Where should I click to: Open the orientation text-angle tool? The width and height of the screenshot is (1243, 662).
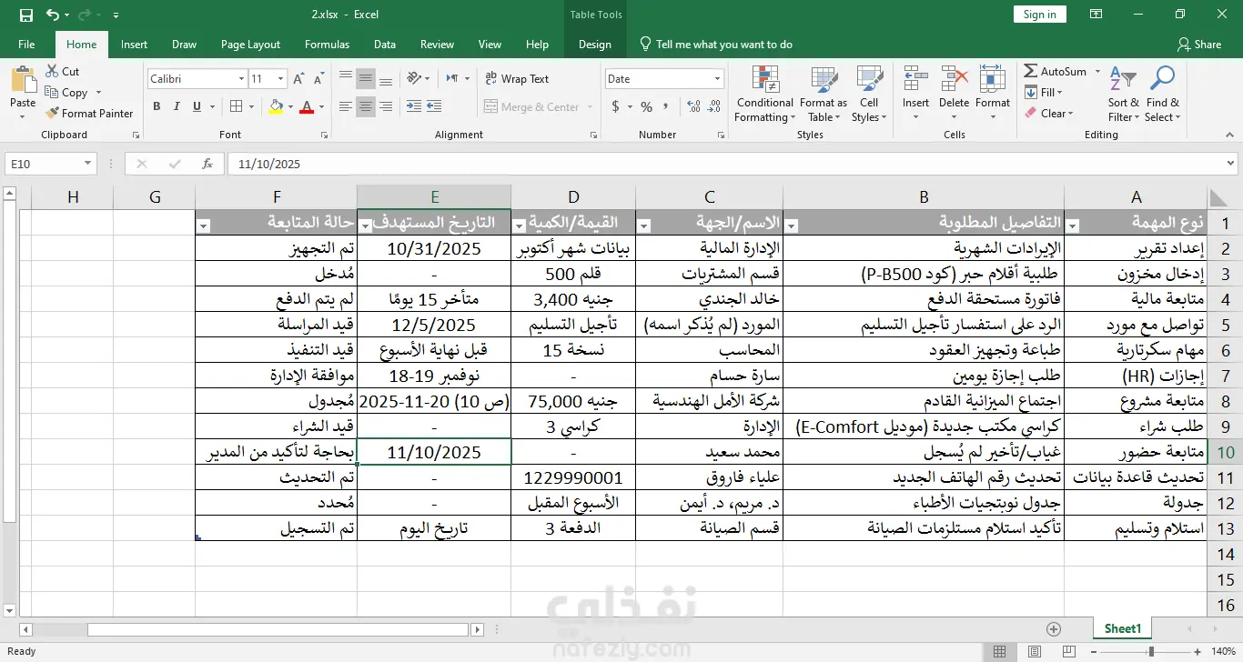[414, 78]
